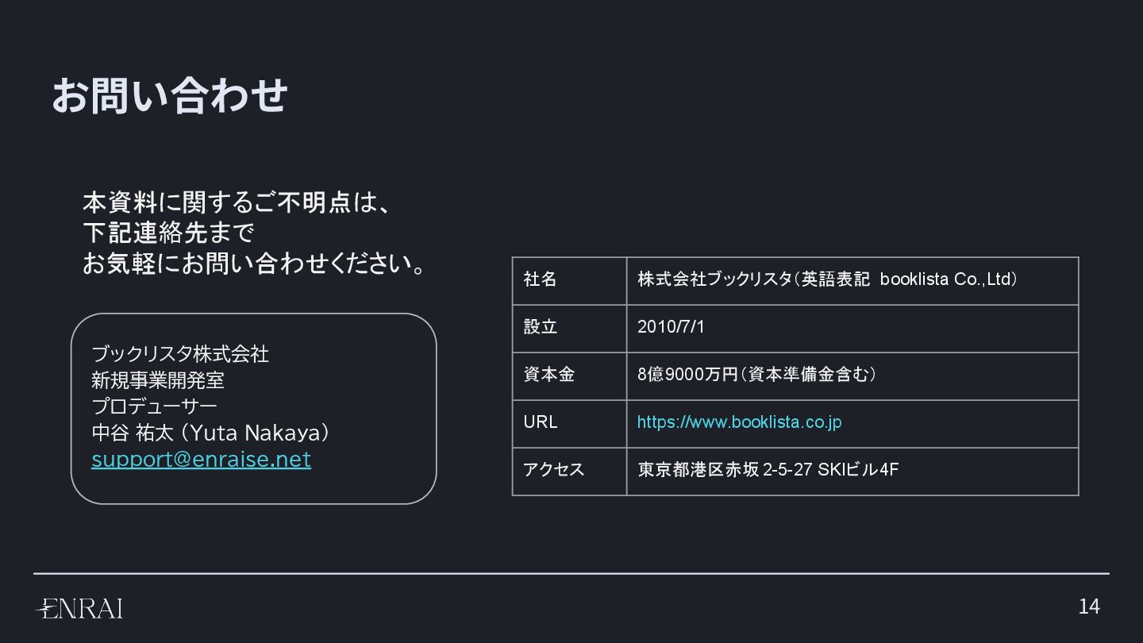Select the アクセス row label cell

click(569, 472)
